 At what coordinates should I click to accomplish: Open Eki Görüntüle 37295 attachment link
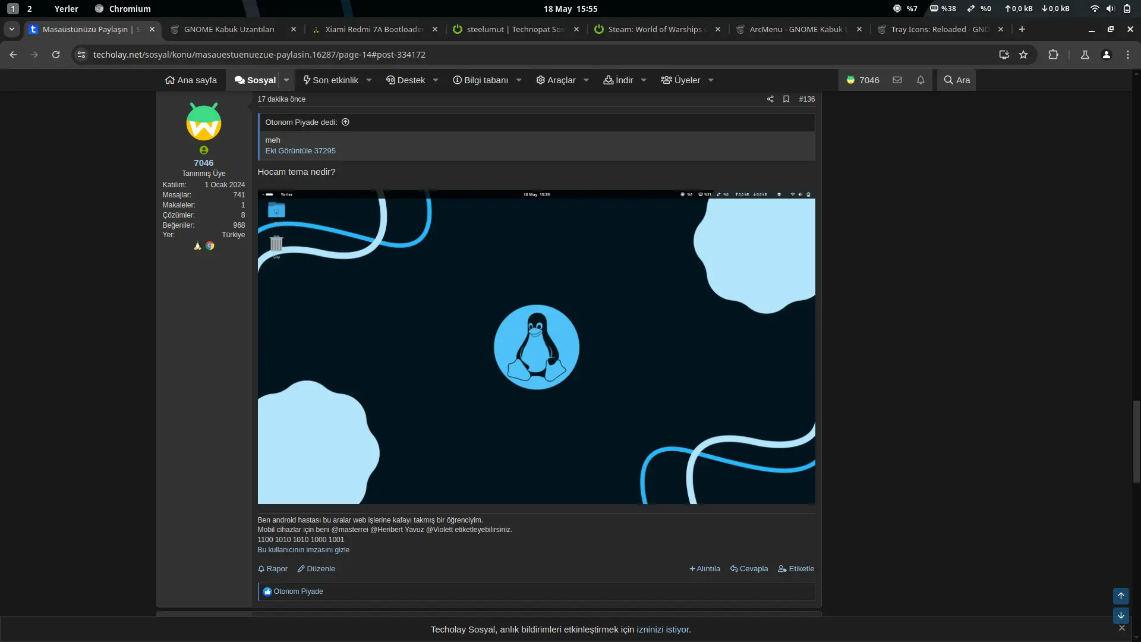click(x=300, y=151)
